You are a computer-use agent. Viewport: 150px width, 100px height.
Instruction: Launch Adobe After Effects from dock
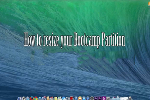click(96, 98)
